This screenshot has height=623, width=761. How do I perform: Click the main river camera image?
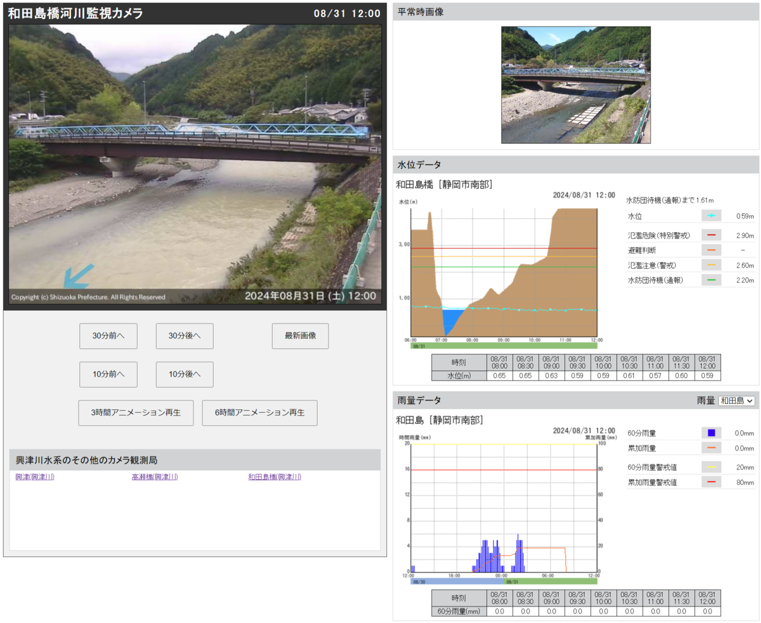[195, 165]
